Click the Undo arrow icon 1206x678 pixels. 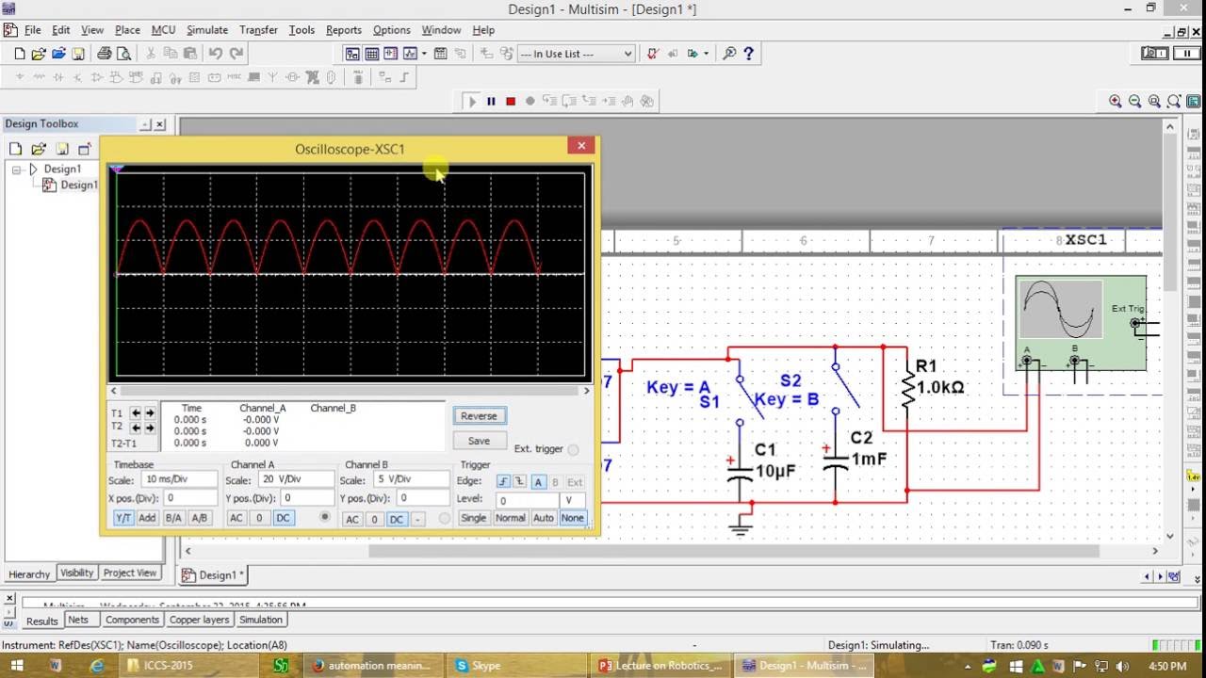click(216, 54)
